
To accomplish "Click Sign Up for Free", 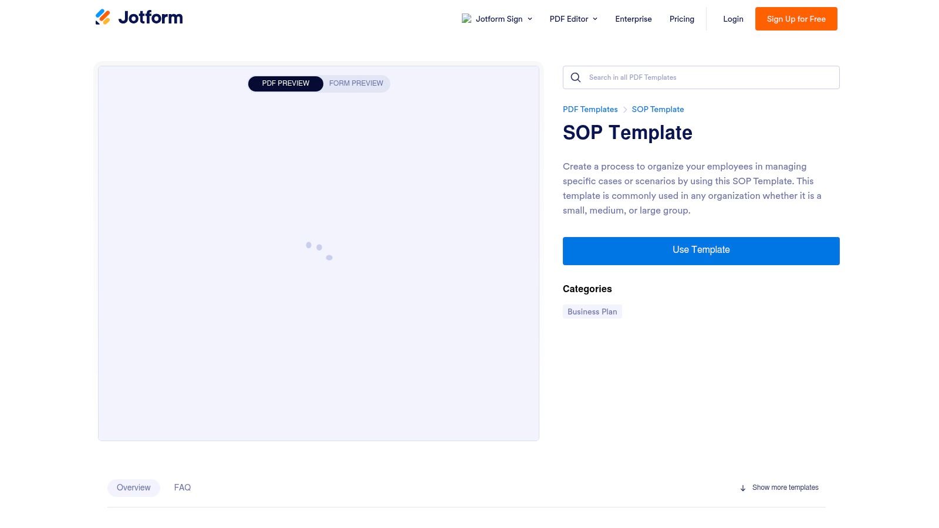I will click(x=796, y=18).
